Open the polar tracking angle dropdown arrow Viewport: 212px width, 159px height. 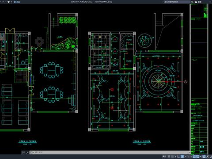185,156
